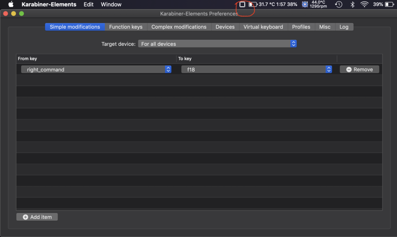Open the fan control menu bar icon
The height and width of the screenshot is (237, 397).
305,4
